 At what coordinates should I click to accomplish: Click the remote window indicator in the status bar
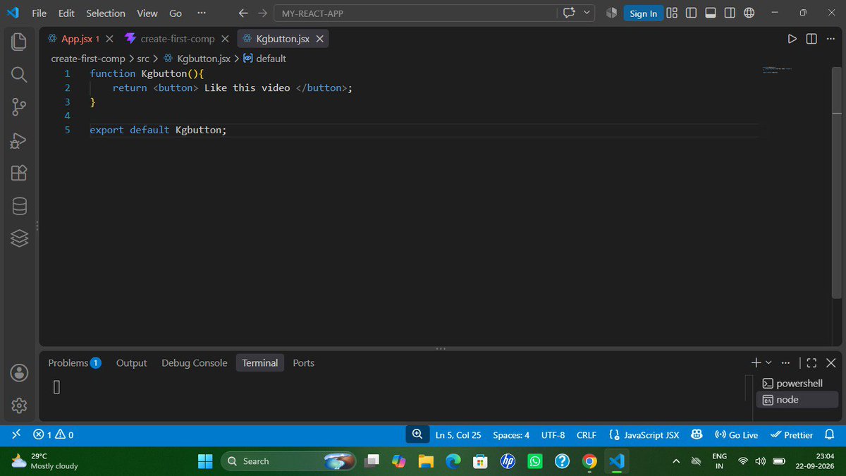(16, 434)
